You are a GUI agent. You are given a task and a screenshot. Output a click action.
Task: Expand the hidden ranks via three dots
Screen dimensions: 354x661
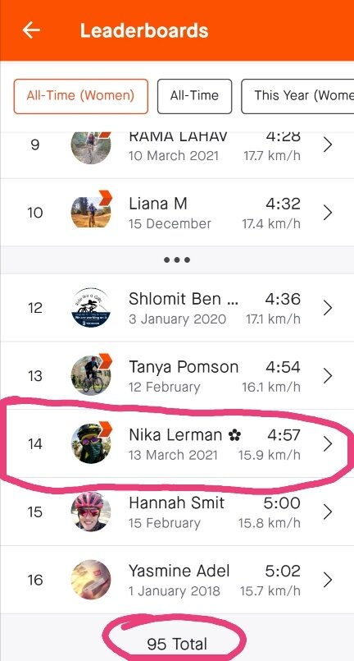pyautogui.click(x=177, y=259)
